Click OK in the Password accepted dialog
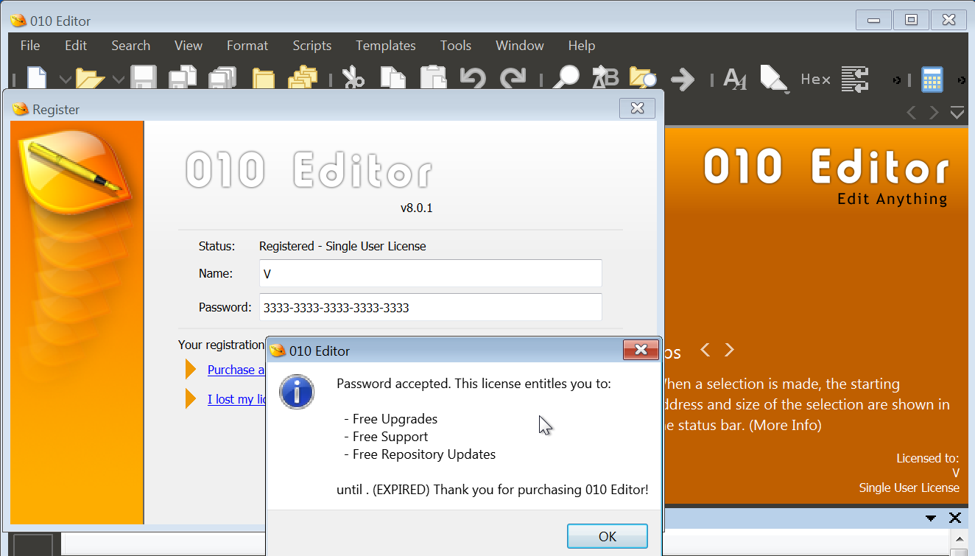 point(608,536)
